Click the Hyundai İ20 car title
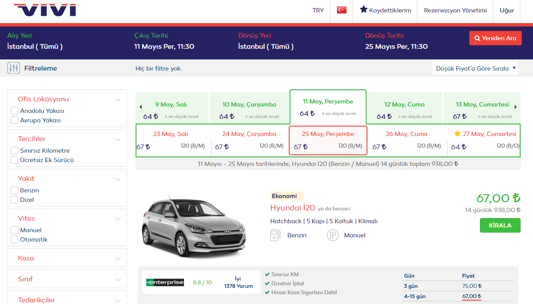 point(293,208)
